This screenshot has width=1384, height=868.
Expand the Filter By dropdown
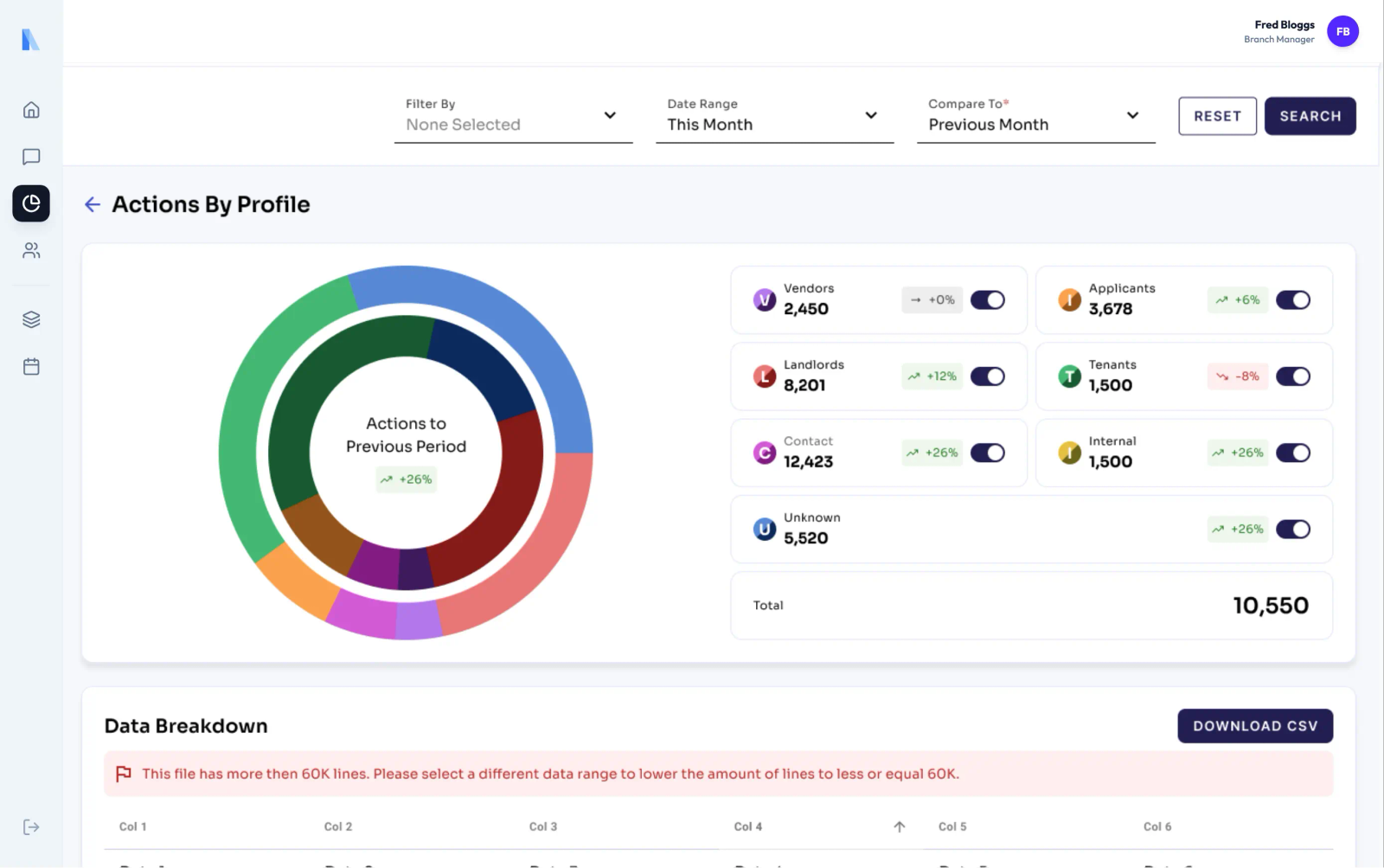[514, 117]
